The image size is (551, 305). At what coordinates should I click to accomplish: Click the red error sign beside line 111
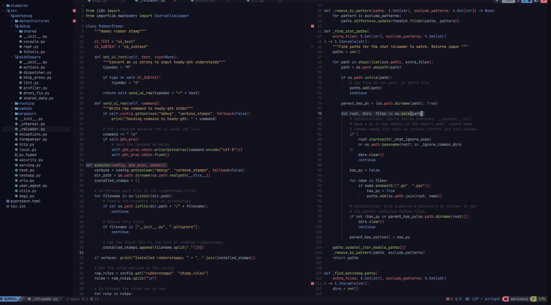(312, 283)
